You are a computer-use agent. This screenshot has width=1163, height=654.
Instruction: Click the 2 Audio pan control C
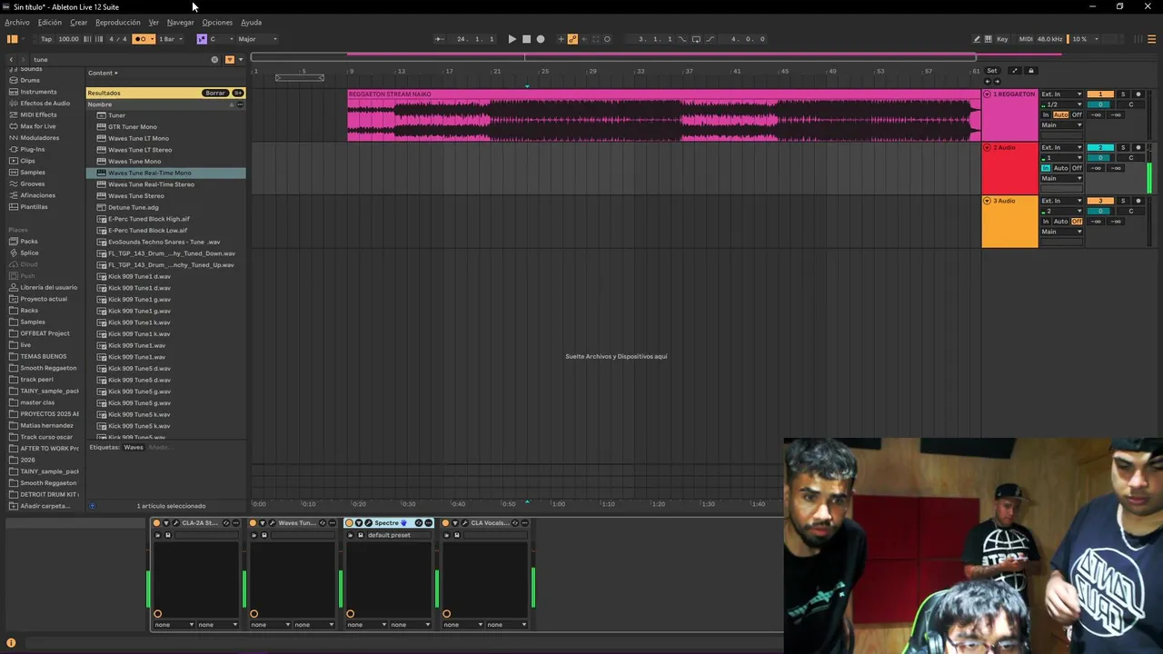(x=1131, y=157)
